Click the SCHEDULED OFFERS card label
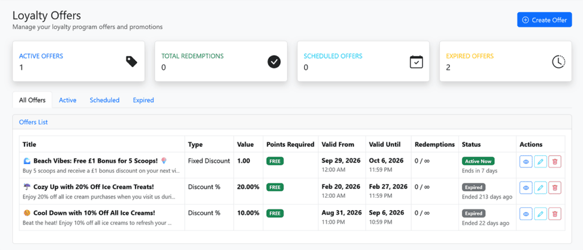 coord(332,56)
